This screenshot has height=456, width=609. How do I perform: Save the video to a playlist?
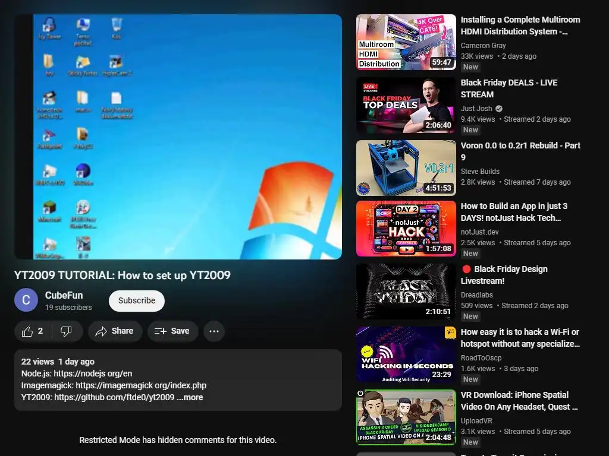point(172,331)
